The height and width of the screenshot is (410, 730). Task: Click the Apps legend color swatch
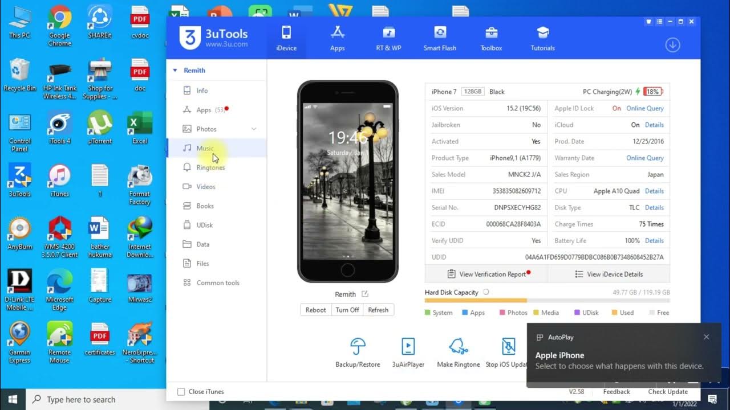(x=465, y=313)
